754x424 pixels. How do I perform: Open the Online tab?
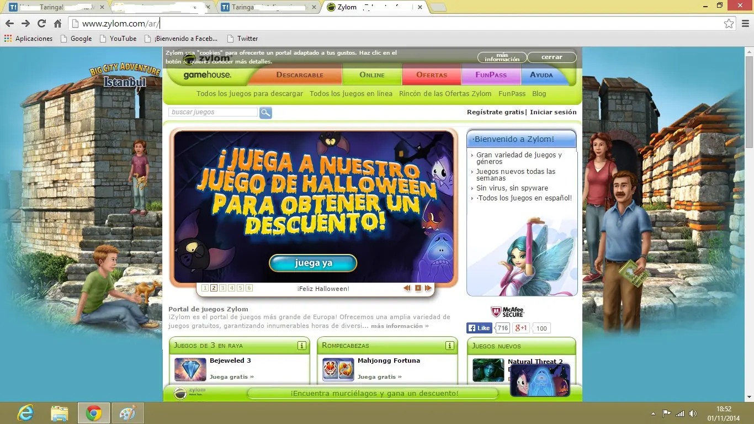tap(371, 75)
